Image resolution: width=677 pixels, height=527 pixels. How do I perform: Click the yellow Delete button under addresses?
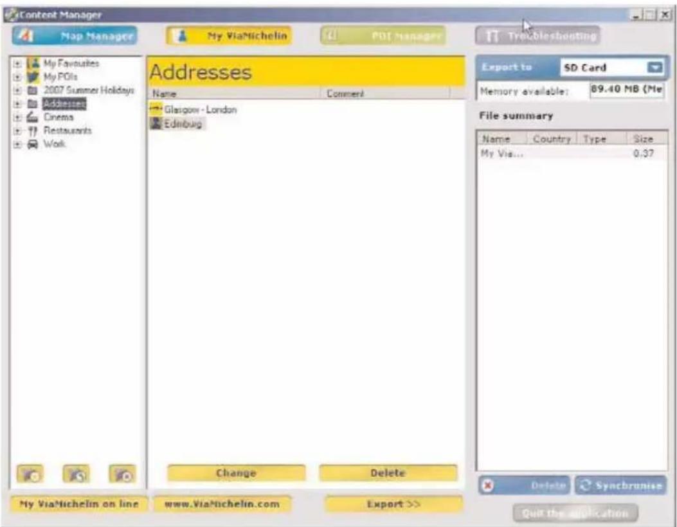[x=388, y=473]
